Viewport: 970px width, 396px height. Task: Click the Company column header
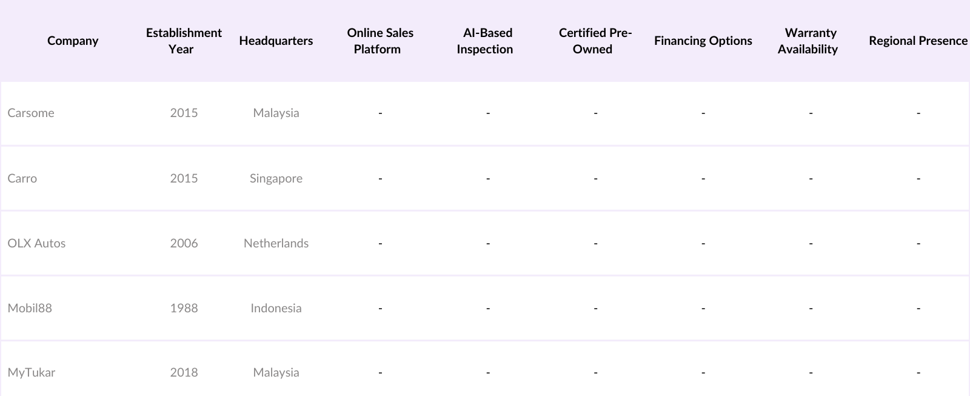pos(73,41)
